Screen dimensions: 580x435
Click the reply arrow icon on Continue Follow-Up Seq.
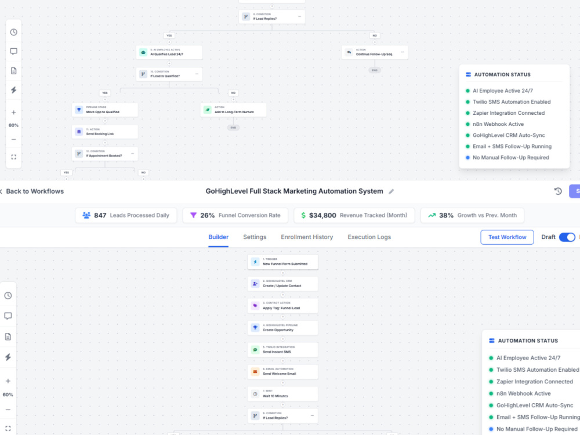click(349, 52)
